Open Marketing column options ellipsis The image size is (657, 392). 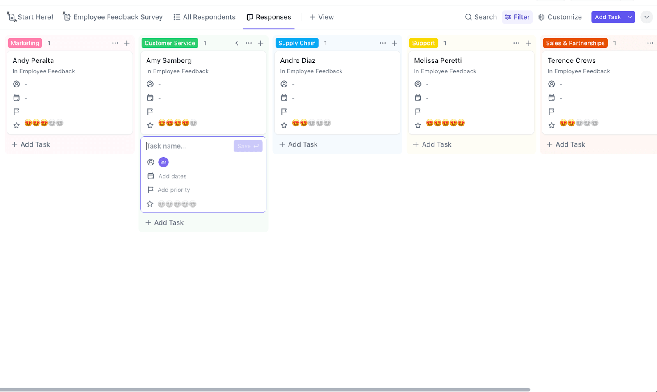tap(115, 43)
